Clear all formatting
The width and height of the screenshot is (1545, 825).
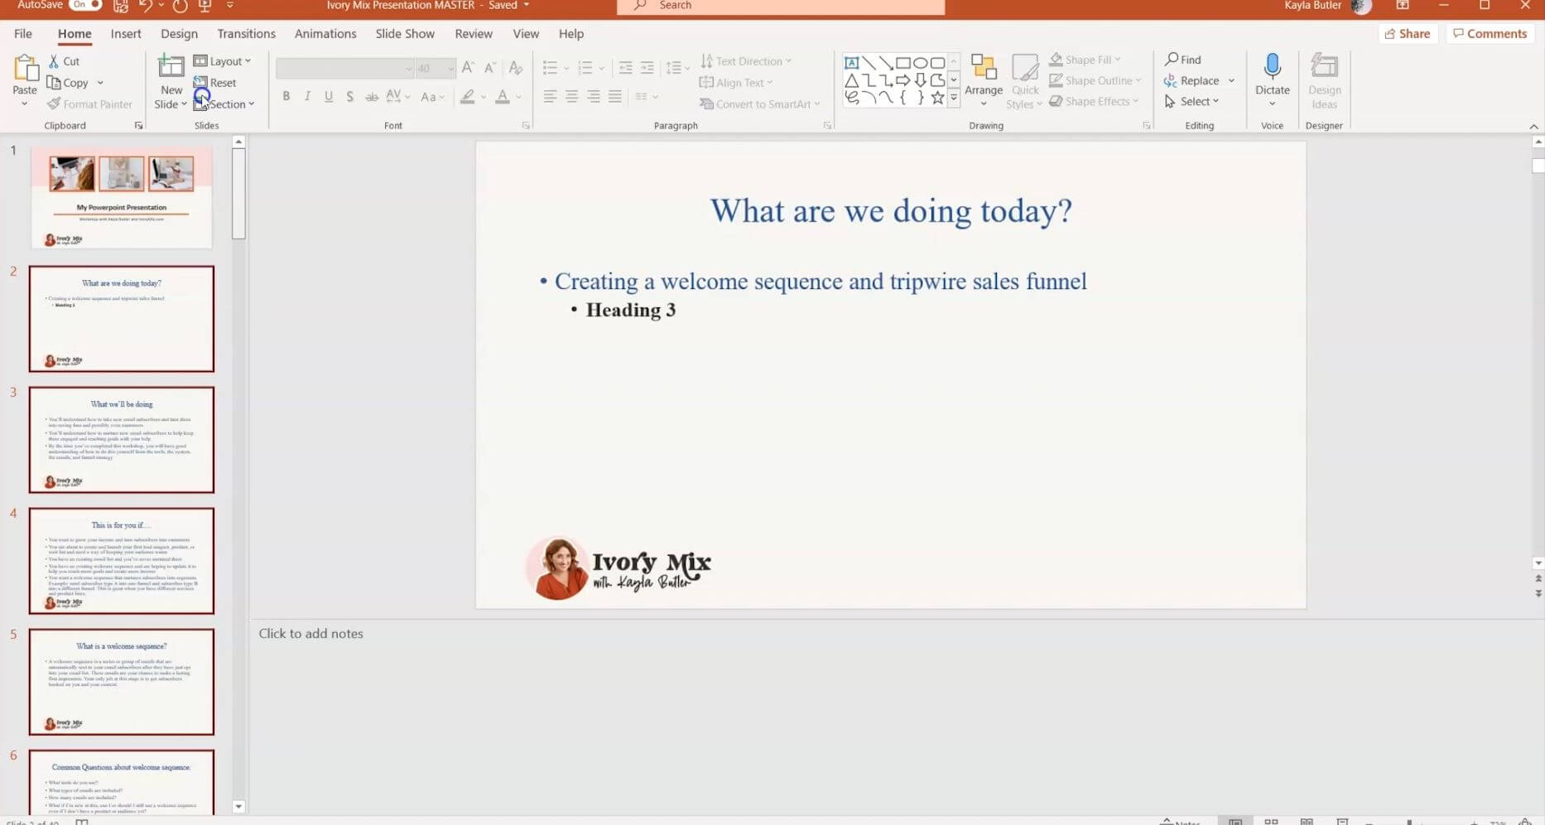tap(516, 68)
